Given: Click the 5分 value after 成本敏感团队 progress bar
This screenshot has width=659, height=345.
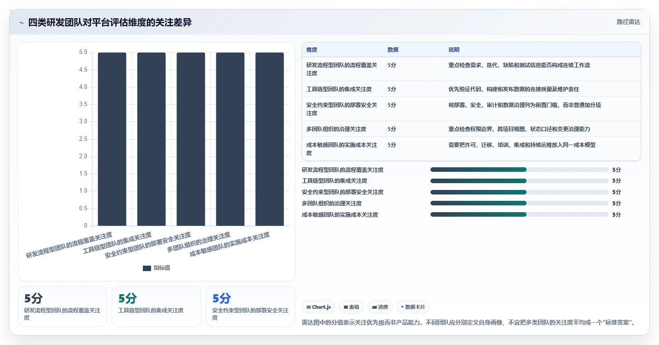Looking at the screenshot, I should [x=616, y=215].
